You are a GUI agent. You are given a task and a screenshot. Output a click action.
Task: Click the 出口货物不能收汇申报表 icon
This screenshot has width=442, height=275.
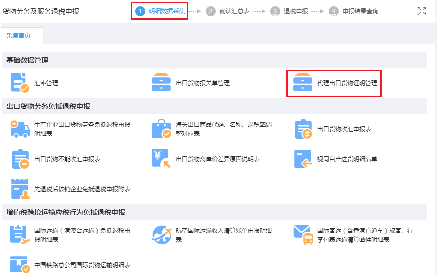tap(20, 159)
